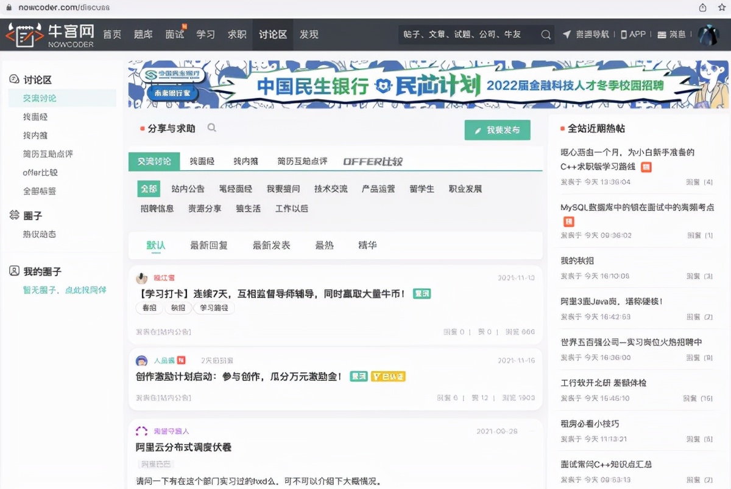Click the person icon next to 我的圈子
This screenshot has height=489, width=731.
point(15,271)
